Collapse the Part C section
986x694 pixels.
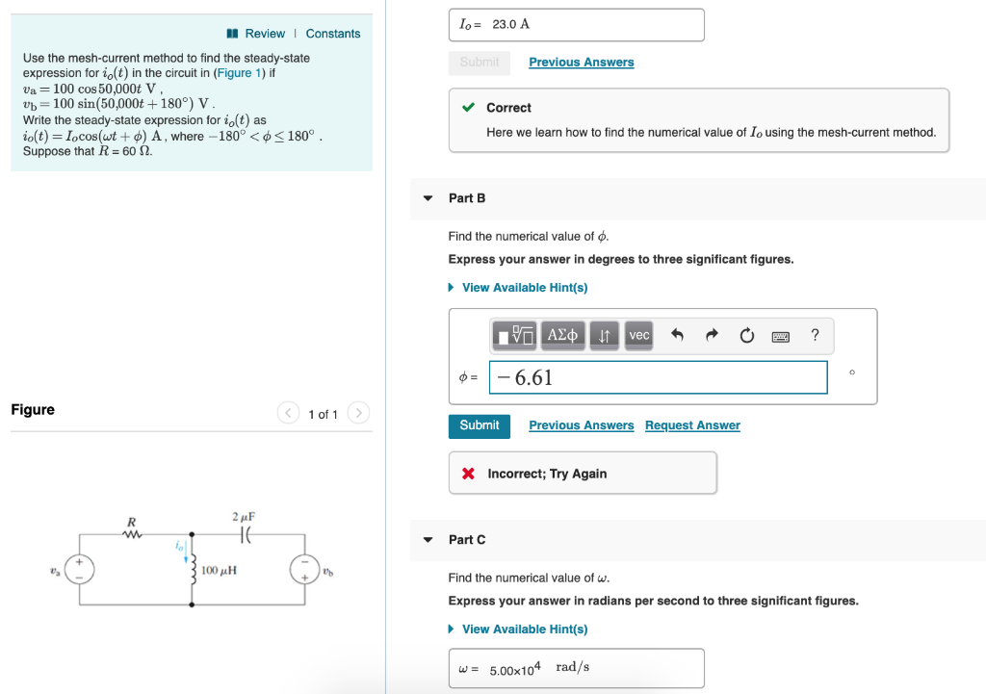tap(427, 540)
